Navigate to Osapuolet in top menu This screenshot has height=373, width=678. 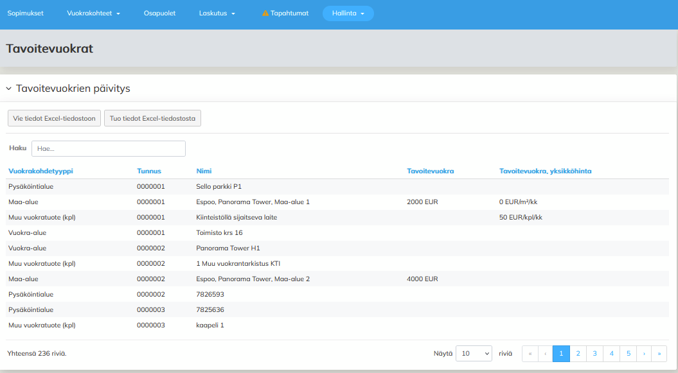pyautogui.click(x=159, y=13)
